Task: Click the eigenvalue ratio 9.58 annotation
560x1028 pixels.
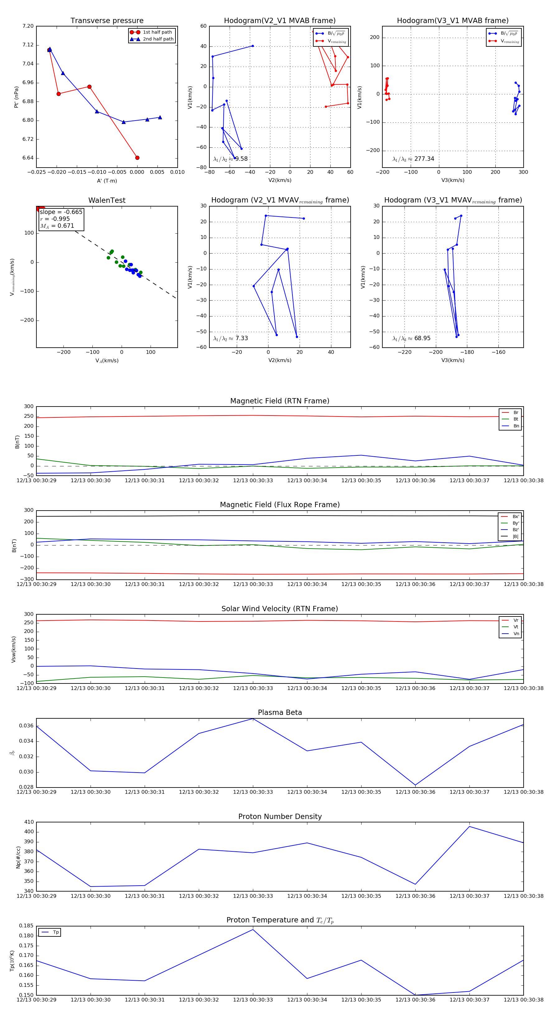Action: click(230, 159)
